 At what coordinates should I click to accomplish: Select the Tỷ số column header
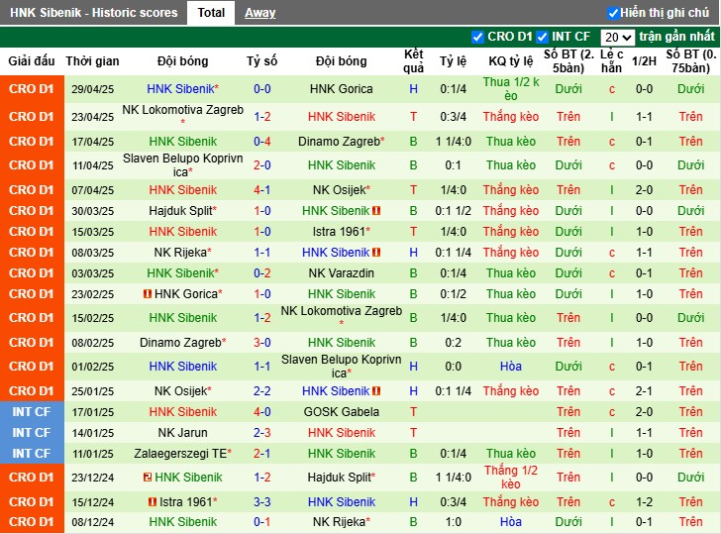[x=262, y=61]
